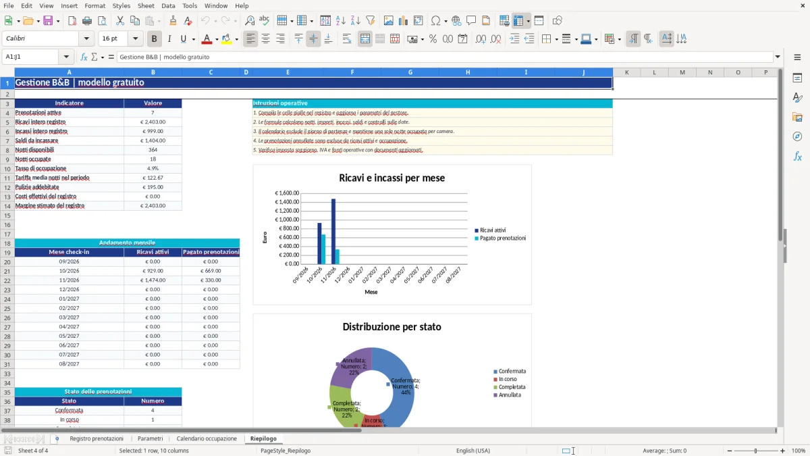The image size is (810, 456).
Task: Toggle Left-to-Right text direction
Action: point(632,39)
